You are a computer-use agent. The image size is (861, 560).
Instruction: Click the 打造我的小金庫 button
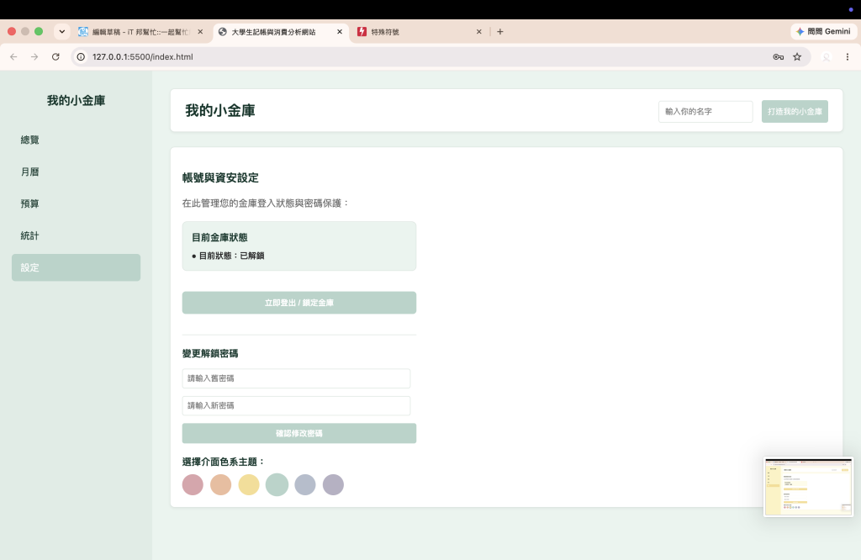click(795, 112)
